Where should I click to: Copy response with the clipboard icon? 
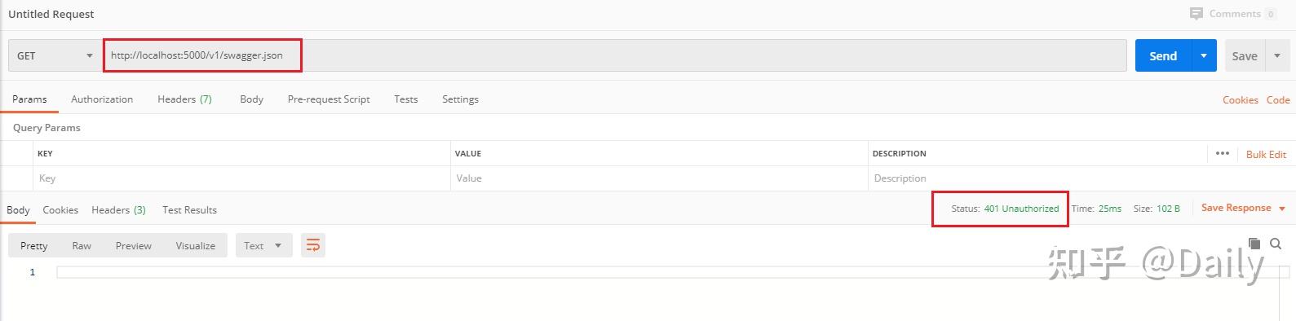point(1254,244)
